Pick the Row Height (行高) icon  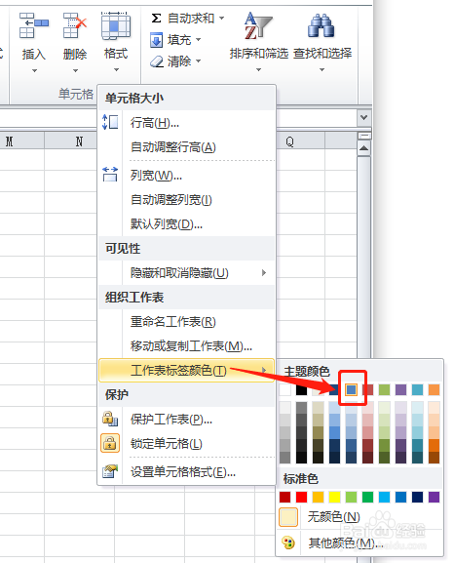pyautogui.click(x=110, y=122)
